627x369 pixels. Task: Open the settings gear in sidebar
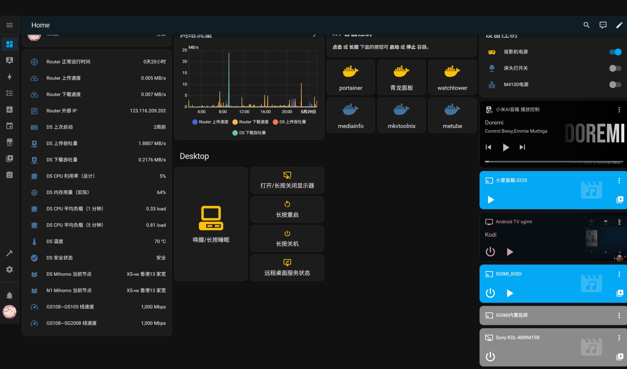coord(9,269)
